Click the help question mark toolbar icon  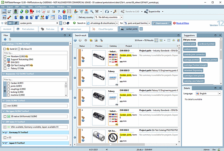[x=59, y=12]
